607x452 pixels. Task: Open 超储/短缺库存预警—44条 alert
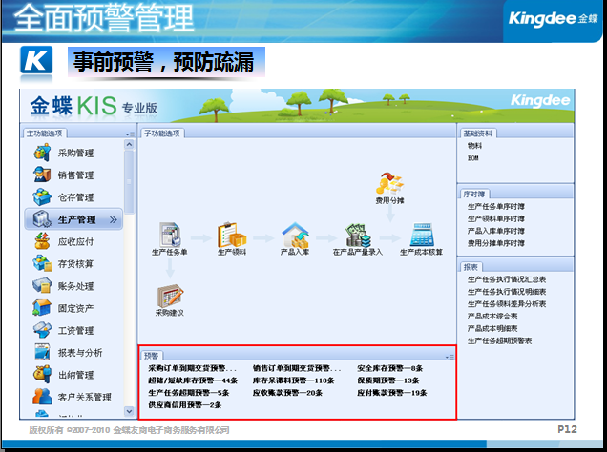193,380
